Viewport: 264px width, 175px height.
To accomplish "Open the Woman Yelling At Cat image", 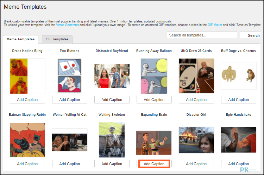I will [x=70, y=140].
